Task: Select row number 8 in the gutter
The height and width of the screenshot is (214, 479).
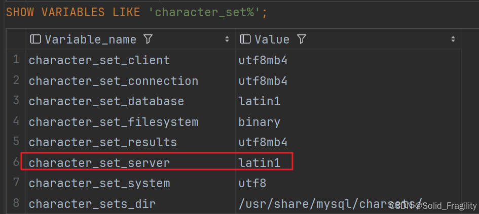Action: pyautogui.click(x=16, y=203)
